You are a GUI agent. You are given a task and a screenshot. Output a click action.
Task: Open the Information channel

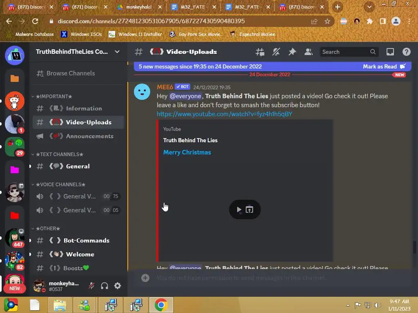coord(78,108)
